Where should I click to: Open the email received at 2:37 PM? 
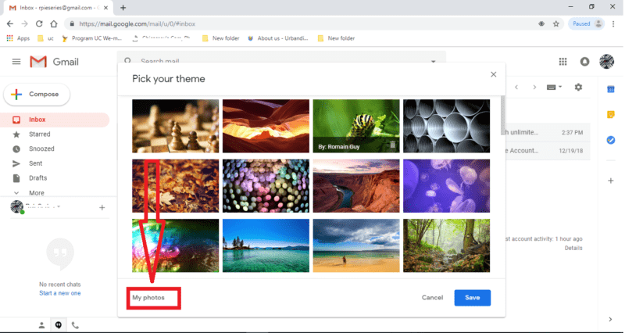click(x=547, y=132)
